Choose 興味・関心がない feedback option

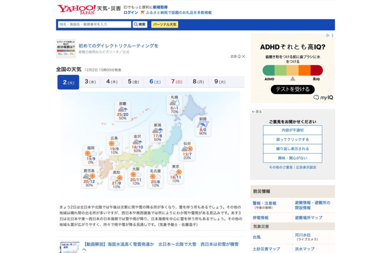pyautogui.click(x=292, y=158)
